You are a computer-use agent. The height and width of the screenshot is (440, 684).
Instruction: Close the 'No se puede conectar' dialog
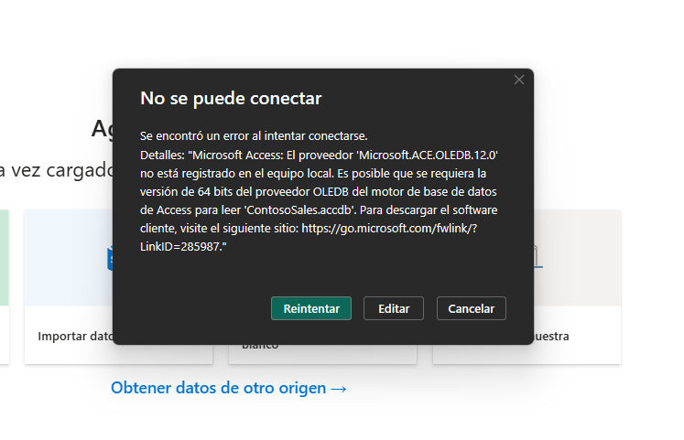pos(519,80)
